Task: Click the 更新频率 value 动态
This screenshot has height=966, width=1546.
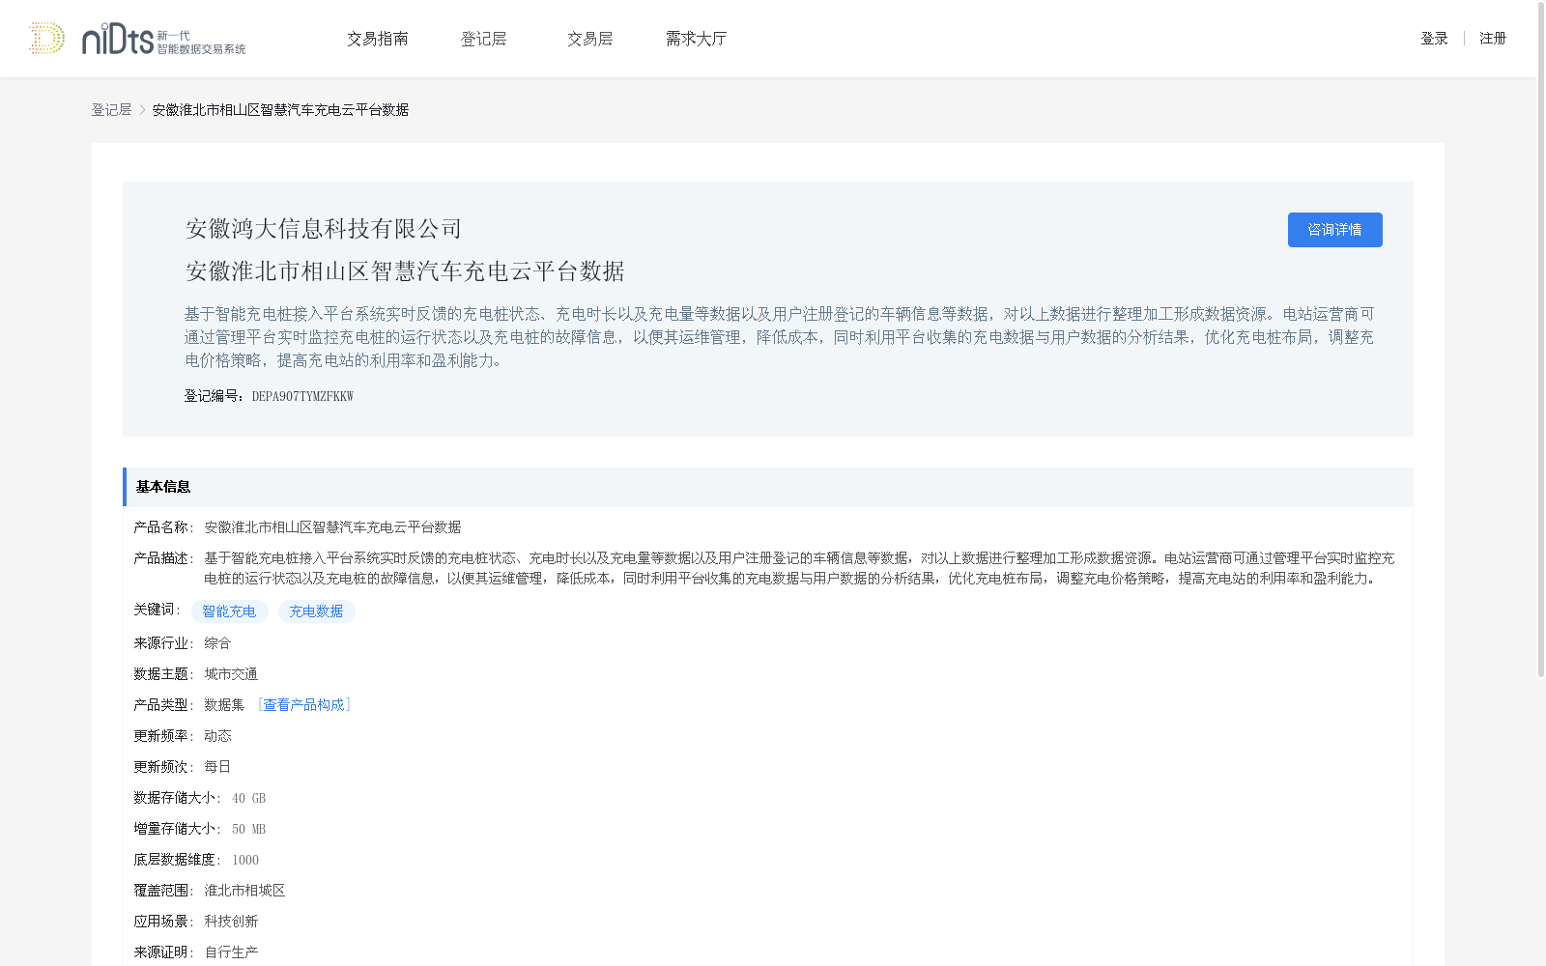Action: pyautogui.click(x=217, y=736)
